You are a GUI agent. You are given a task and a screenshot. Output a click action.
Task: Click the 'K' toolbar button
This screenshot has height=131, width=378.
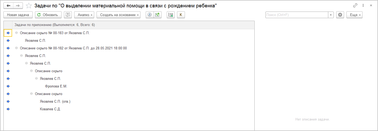tap(181, 15)
